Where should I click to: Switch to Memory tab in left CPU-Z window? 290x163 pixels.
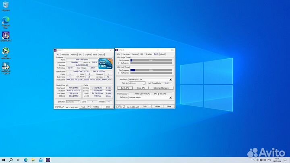(x=74, y=55)
